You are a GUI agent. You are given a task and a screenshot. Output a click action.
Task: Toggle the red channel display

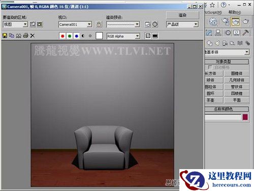[x=62, y=36]
